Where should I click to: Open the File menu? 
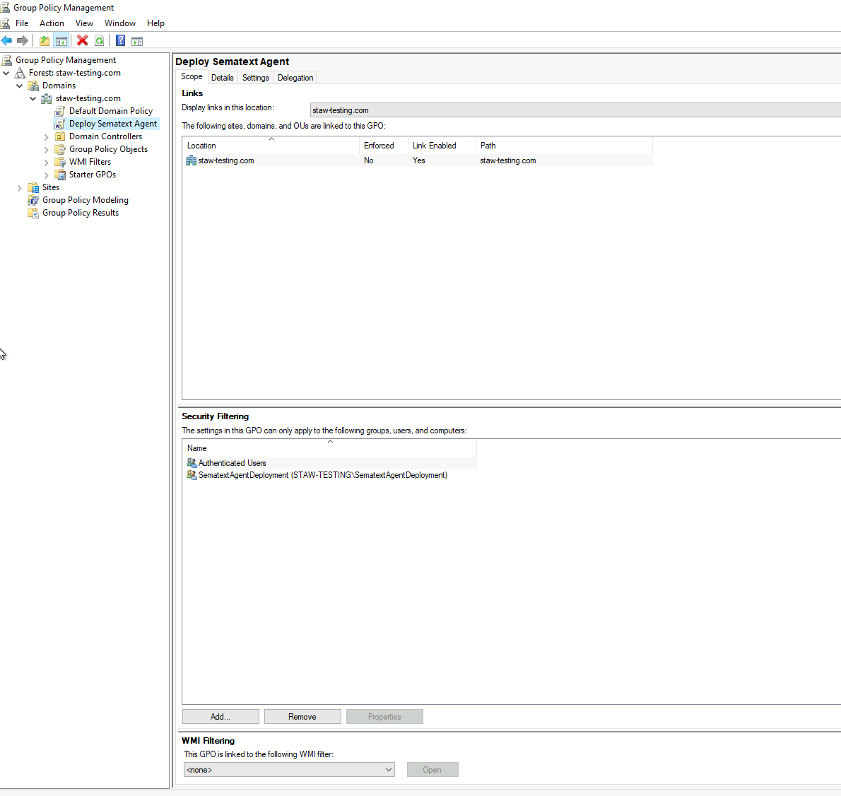(x=22, y=23)
